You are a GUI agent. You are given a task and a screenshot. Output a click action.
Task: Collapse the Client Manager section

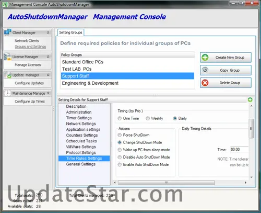point(48,32)
